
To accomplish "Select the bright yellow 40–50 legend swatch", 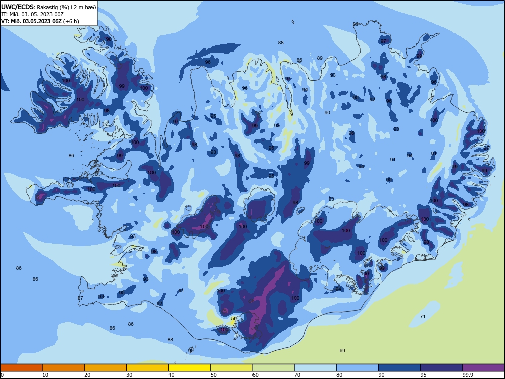I will pos(189,368).
